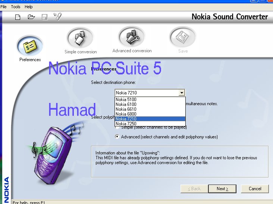Click the disabled Back button
Viewport: 273px width, 204px height.
(x=194, y=189)
